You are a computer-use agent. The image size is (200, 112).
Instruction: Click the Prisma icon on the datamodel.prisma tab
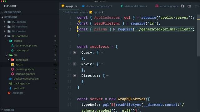click(122, 6)
